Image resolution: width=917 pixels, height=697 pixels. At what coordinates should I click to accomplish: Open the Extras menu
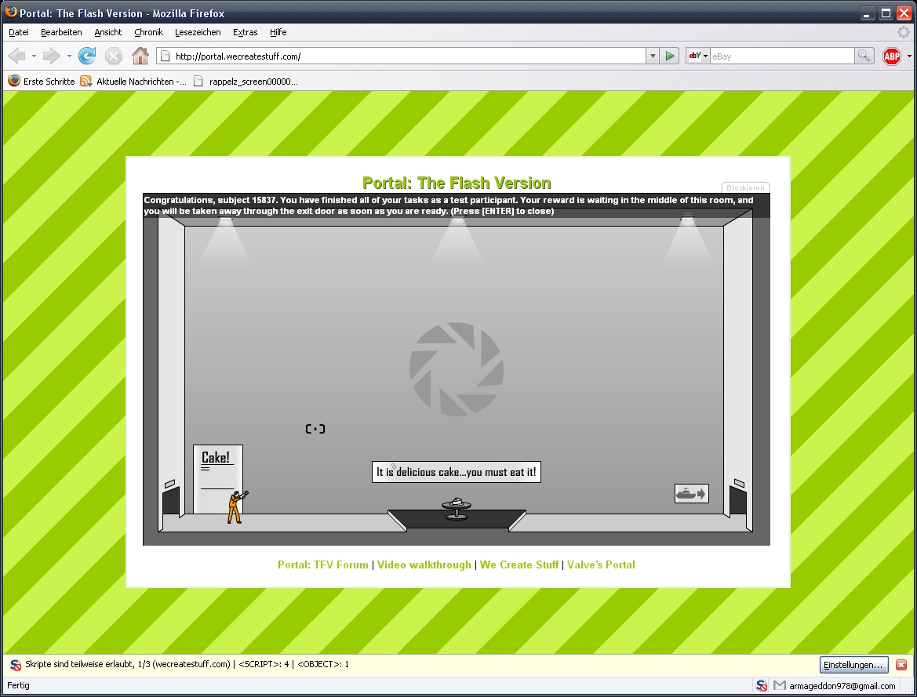(x=245, y=32)
